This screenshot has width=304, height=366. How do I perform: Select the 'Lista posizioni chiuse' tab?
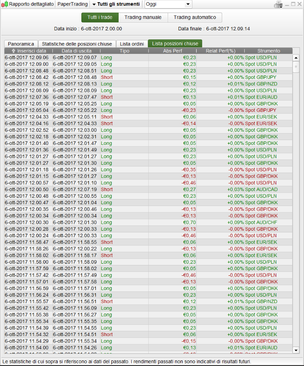[x=175, y=44]
